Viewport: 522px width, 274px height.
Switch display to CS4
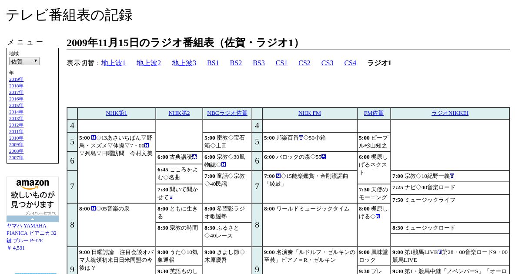click(350, 63)
